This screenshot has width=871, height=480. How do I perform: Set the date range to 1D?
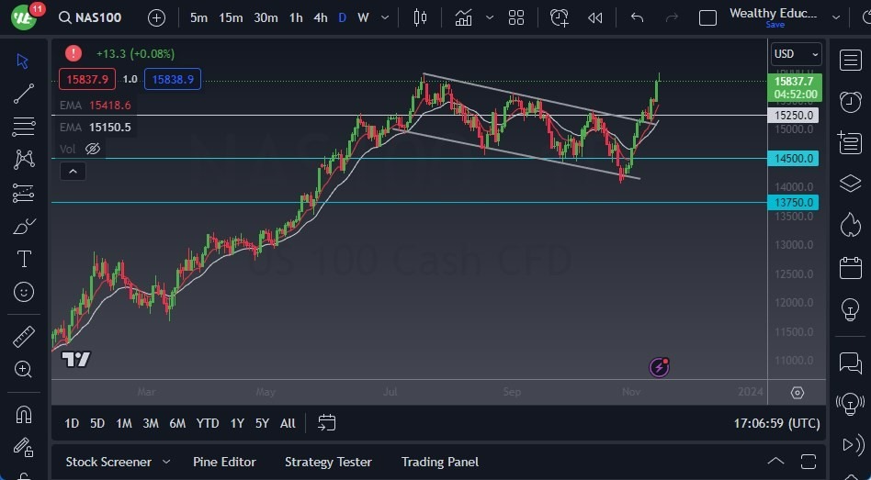tap(72, 423)
